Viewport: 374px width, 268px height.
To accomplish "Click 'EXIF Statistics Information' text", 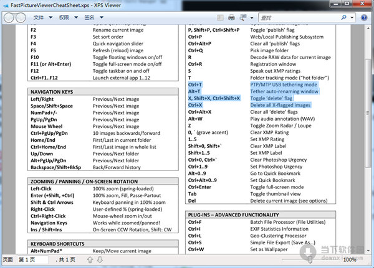I will click(279, 229).
